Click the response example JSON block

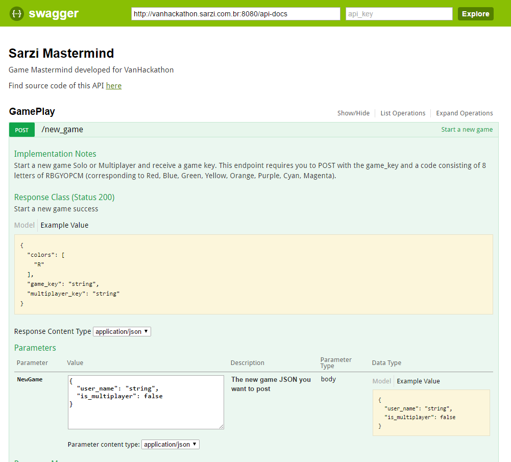[x=254, y=274]
